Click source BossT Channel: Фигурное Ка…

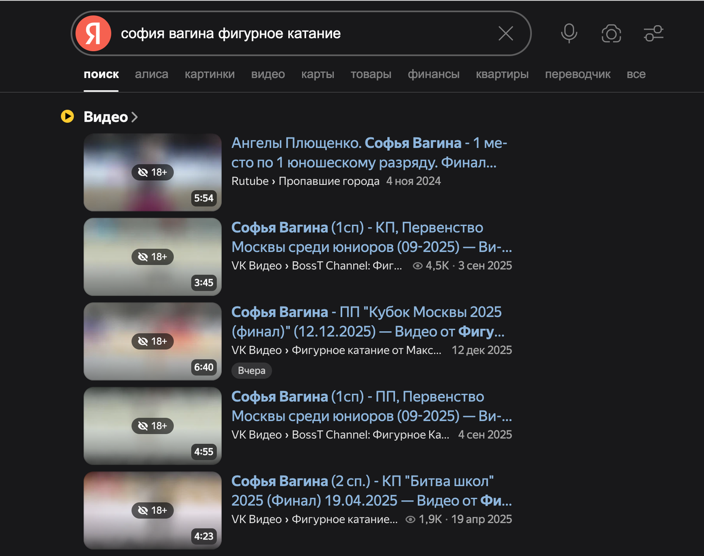point(371,434)
